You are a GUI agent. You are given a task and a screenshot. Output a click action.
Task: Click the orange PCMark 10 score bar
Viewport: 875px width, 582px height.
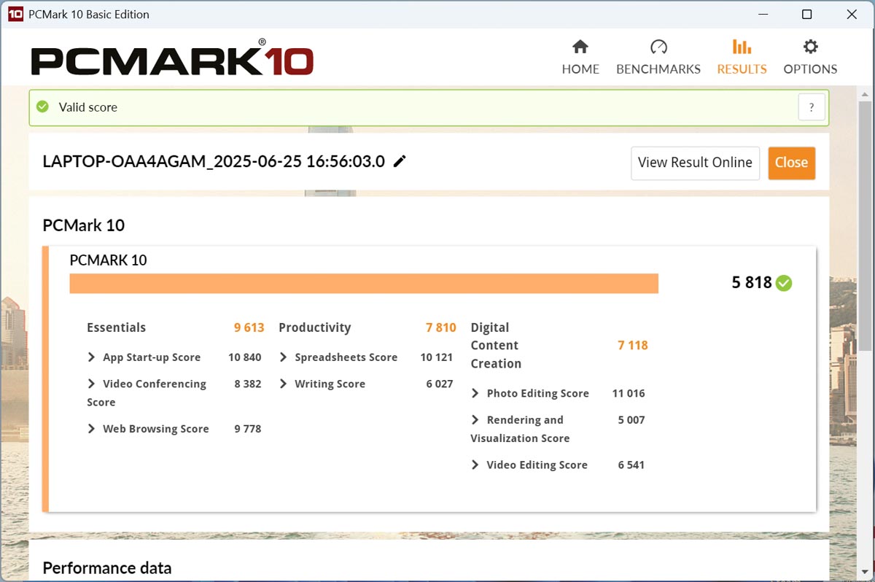click(x=364, y=284)
